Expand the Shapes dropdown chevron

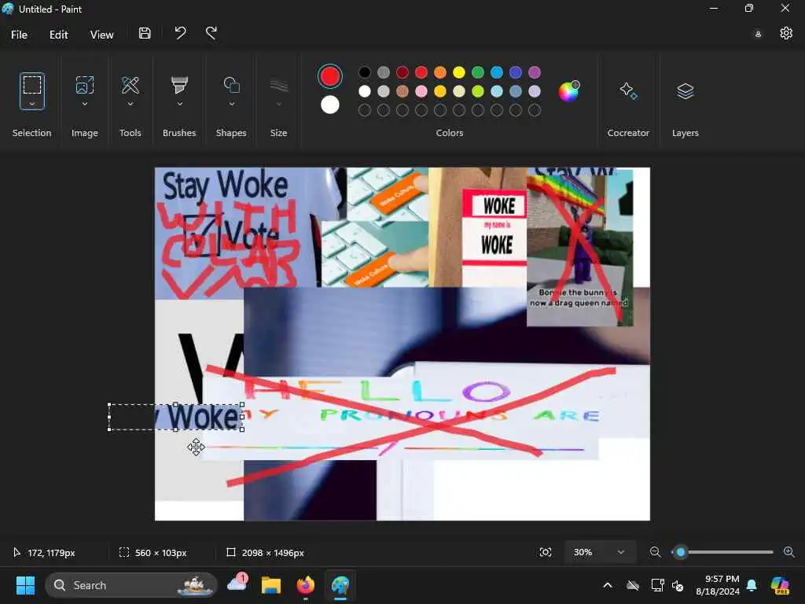click(x=232, y=104)
